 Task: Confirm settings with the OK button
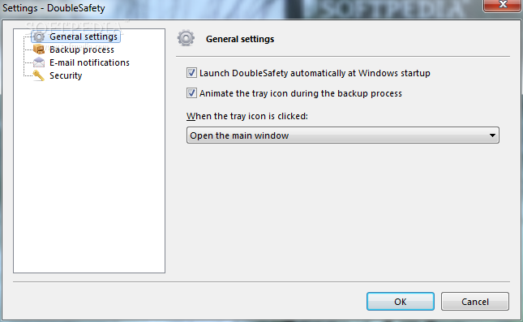point(401,302)
